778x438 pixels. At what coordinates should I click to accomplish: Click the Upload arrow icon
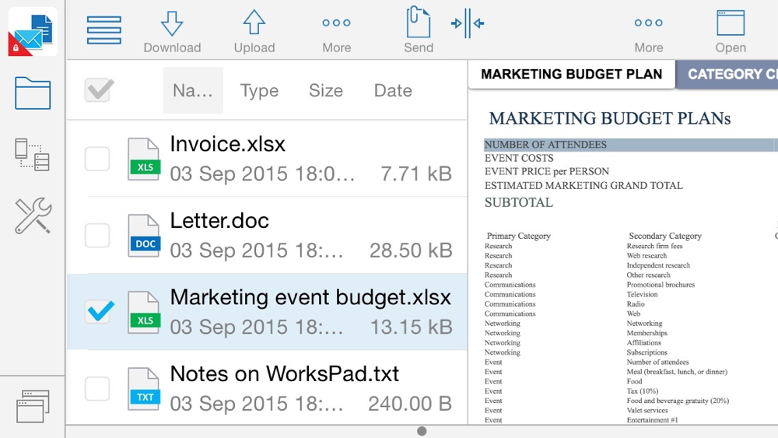point(254,24)
